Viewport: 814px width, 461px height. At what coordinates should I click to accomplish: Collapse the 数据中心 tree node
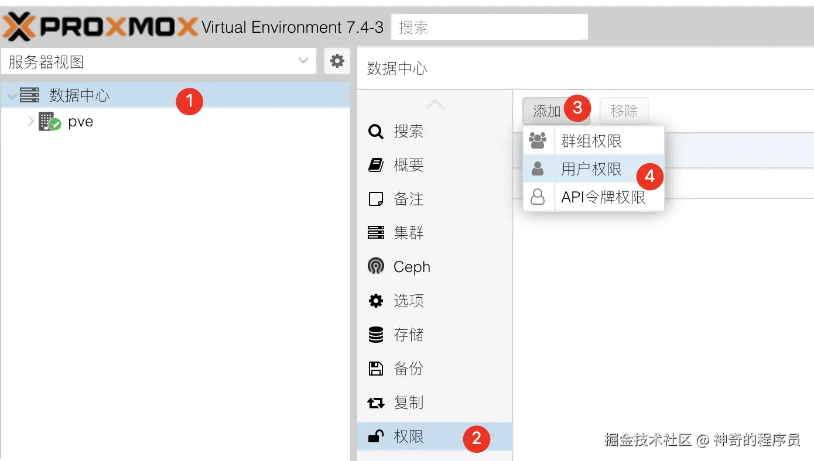(x=12, y=95)
